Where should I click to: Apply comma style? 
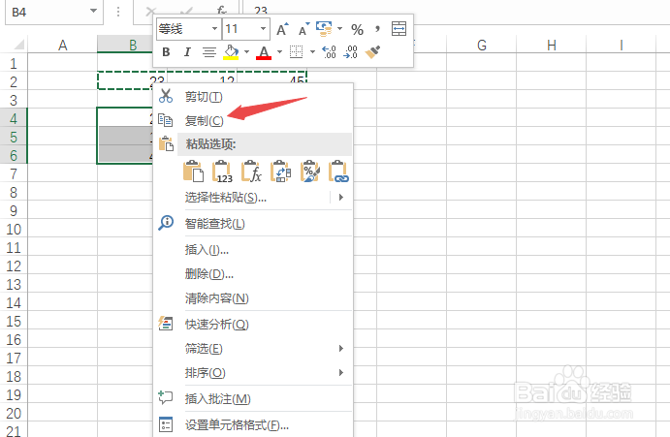[377, 29]
